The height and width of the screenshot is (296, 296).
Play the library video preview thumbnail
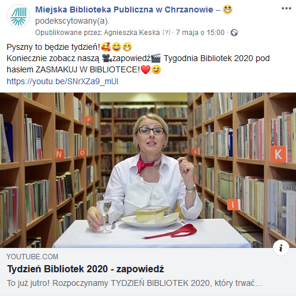coord(148,170)
